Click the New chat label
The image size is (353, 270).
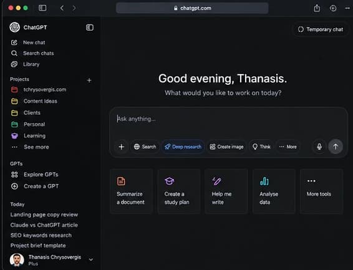pos(34,42)
